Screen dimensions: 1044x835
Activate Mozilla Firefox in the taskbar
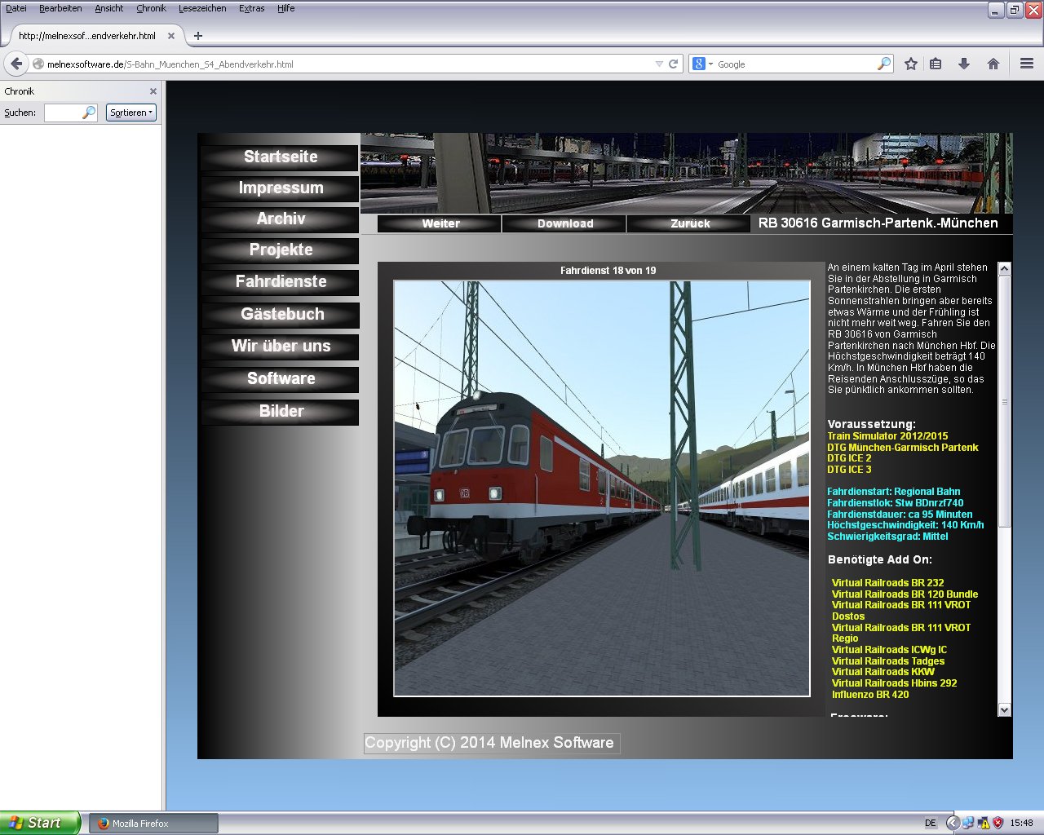coord(153,823)
